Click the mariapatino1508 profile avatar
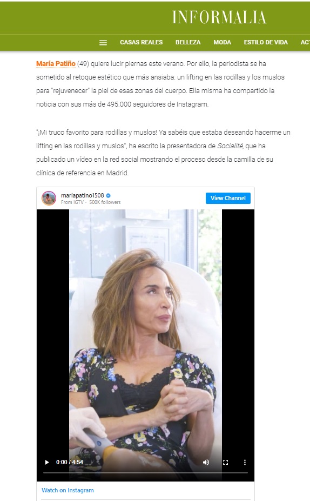 (x=49, y=198)
